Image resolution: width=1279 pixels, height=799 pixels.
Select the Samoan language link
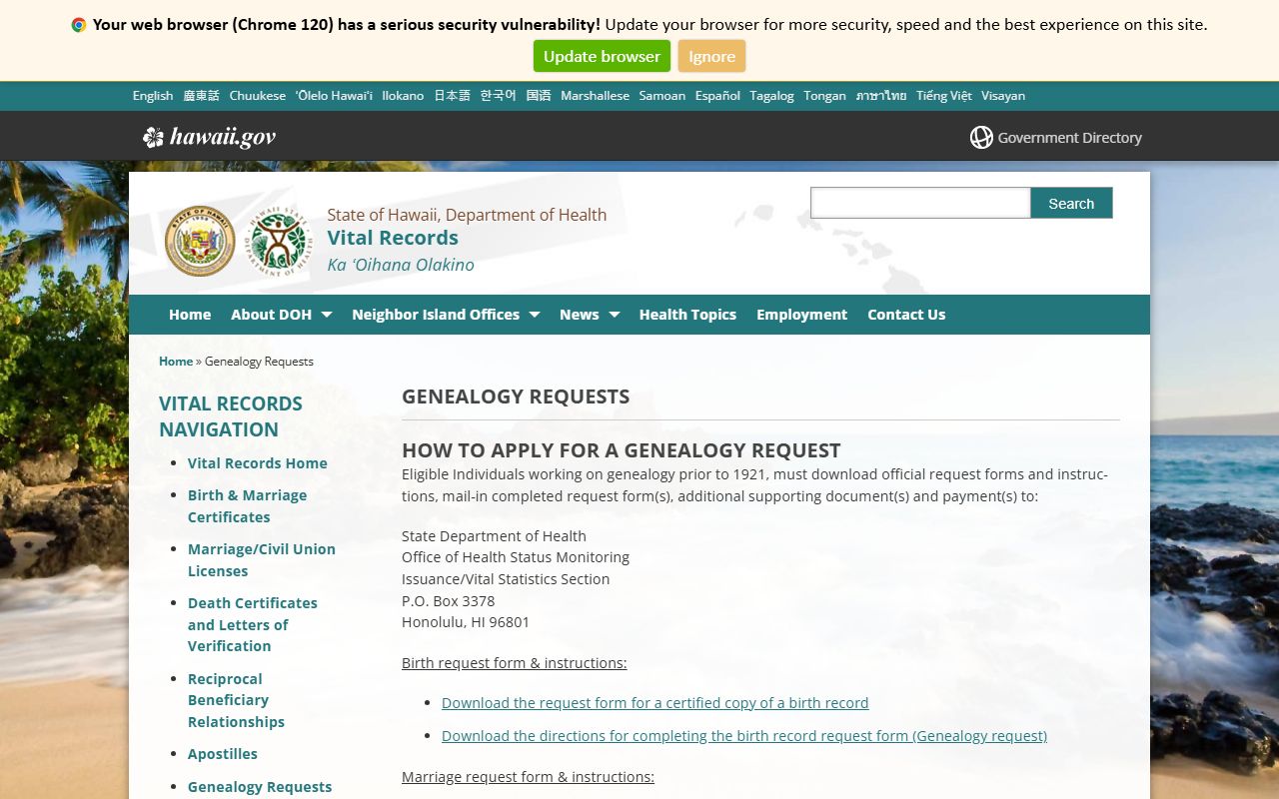point(662,96)
